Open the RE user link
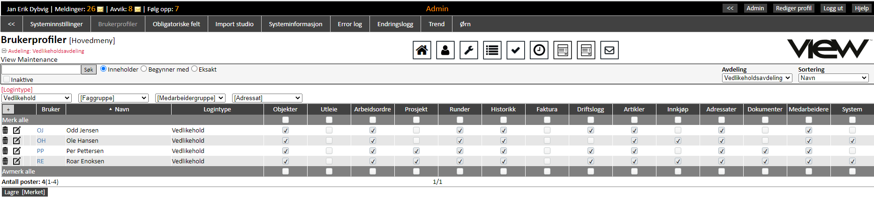 click(x=40, y=161)
